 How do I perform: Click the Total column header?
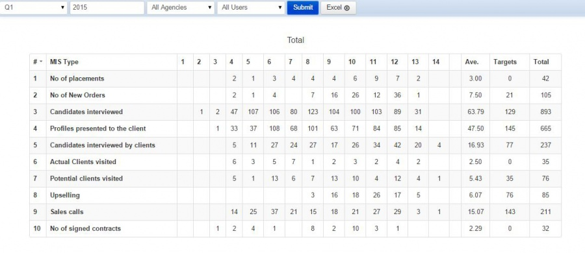[x=541, y=62]
